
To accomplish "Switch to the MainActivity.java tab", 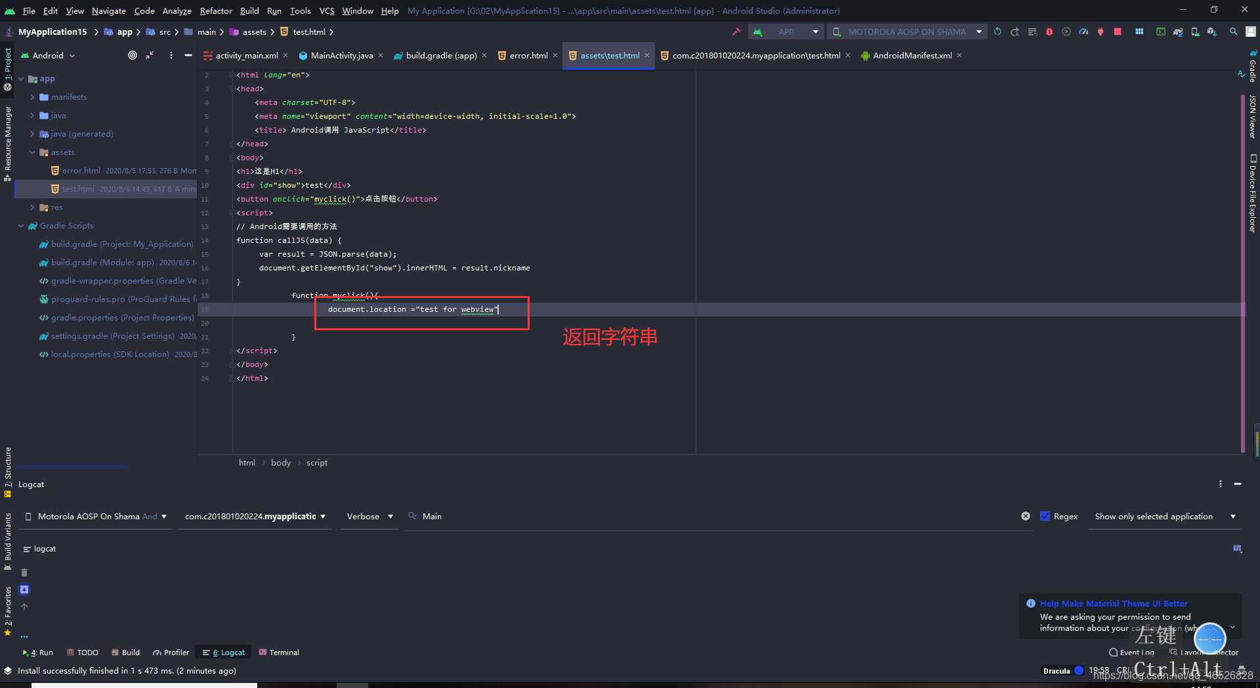I will (341, 56).
